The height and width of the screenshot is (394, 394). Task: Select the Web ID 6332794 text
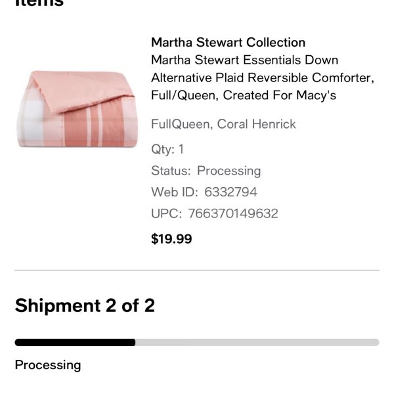204,192
